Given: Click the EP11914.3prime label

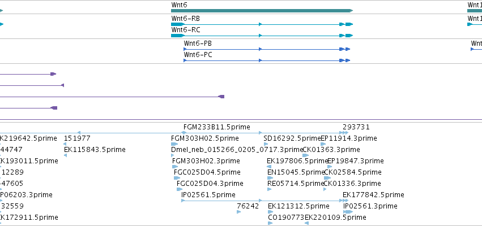Looking at the screenshot, I should (348, 138).
